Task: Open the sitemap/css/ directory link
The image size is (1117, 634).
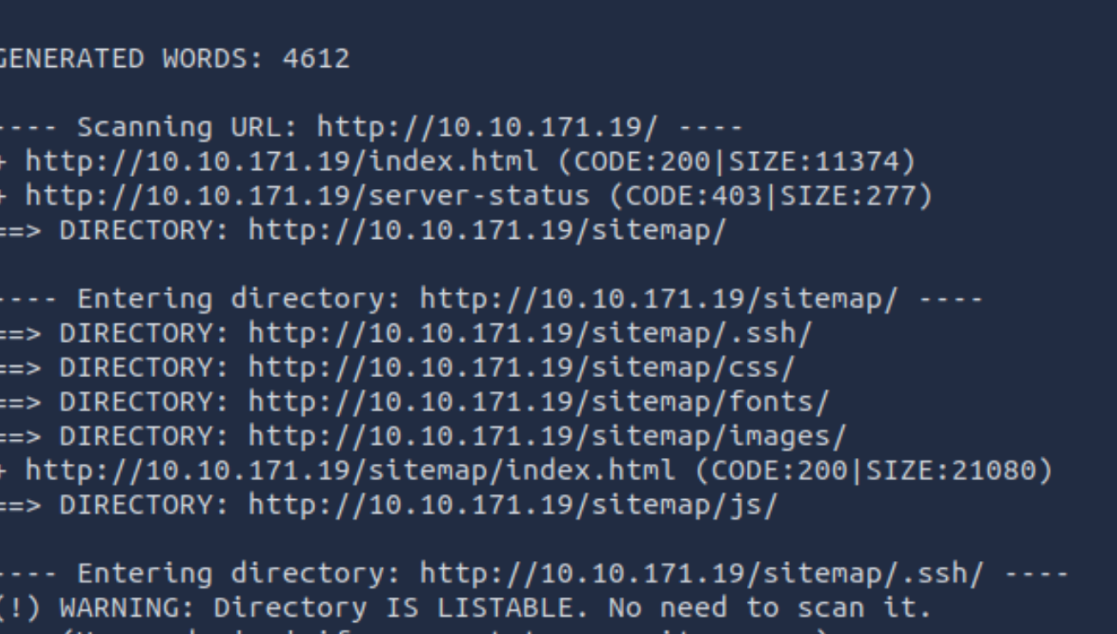Action: [522, 368]
